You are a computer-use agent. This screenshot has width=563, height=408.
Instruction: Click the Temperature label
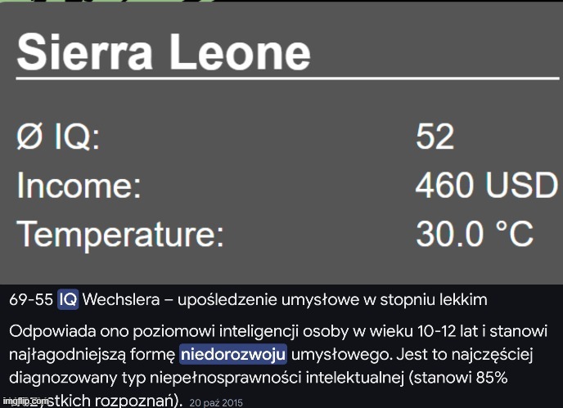click(x=120, y=235)
